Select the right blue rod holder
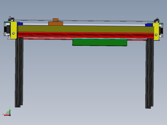167x125 pixels. (149, 25)
